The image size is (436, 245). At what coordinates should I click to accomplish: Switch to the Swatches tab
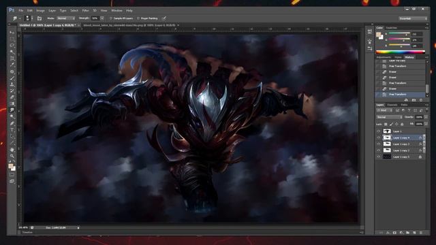click(x=392, y=28)
